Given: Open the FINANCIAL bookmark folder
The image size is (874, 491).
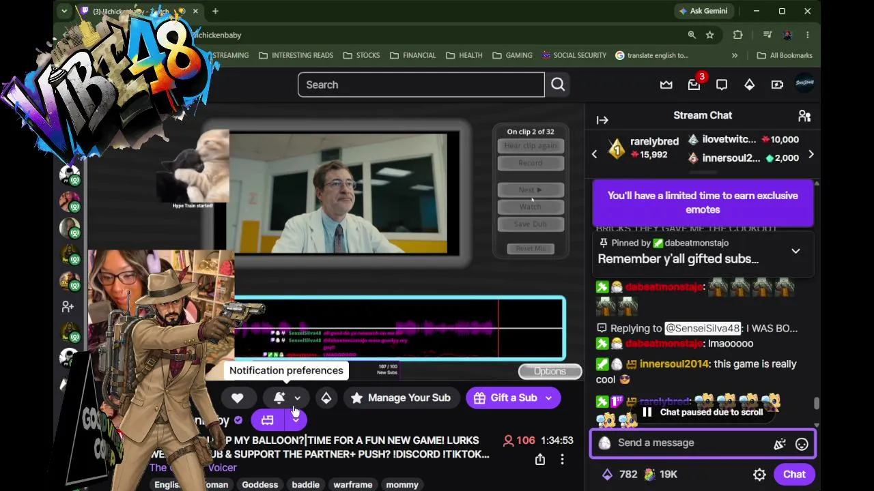Looking at the screenshot, I should coord(412,55).
